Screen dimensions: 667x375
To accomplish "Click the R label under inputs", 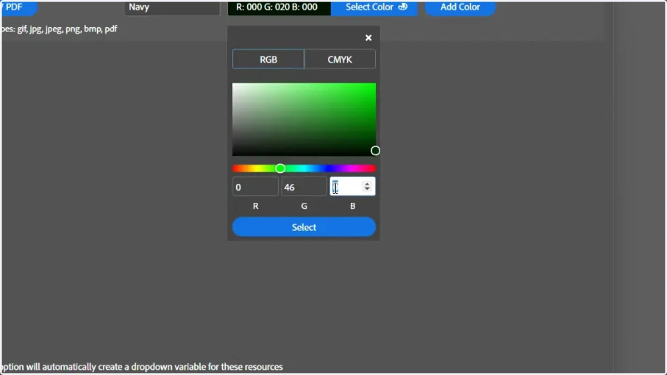I will coord(256,206).
